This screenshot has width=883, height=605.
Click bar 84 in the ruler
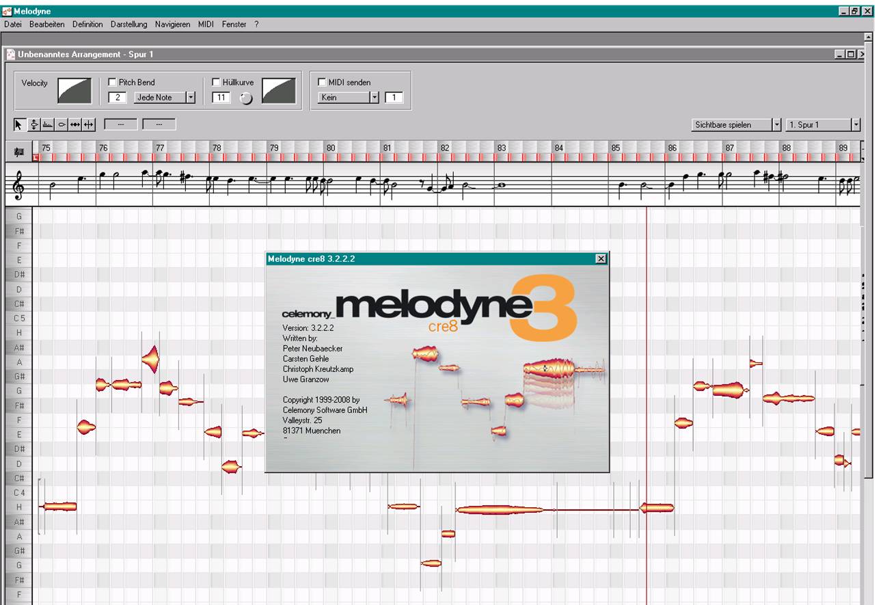click(559, 148)
